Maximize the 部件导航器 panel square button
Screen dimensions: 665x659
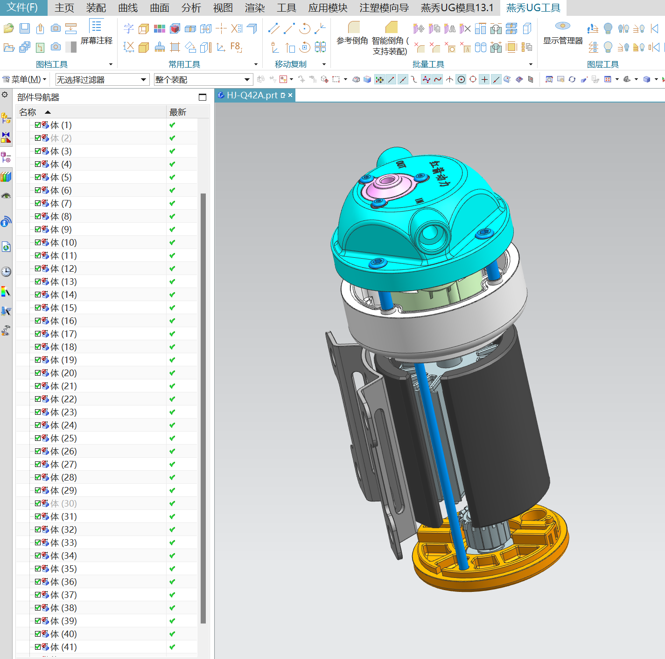click(203, 97)
